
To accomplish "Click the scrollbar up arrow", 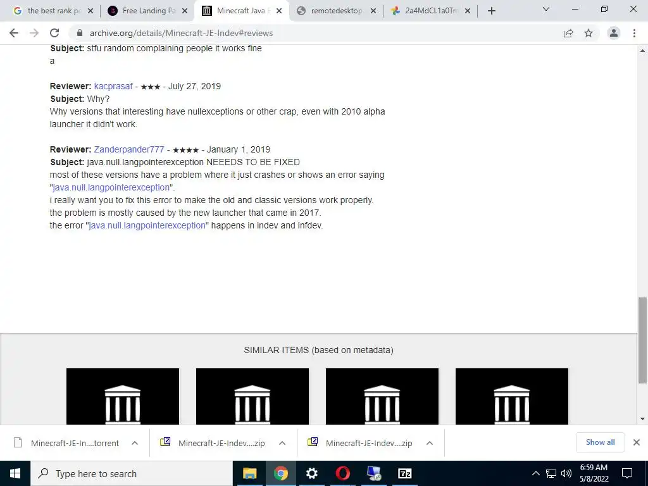I will (642, 51).
